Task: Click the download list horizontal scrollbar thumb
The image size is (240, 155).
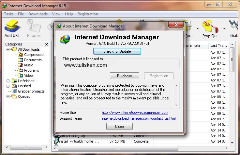Action: [x=118, y=148]
